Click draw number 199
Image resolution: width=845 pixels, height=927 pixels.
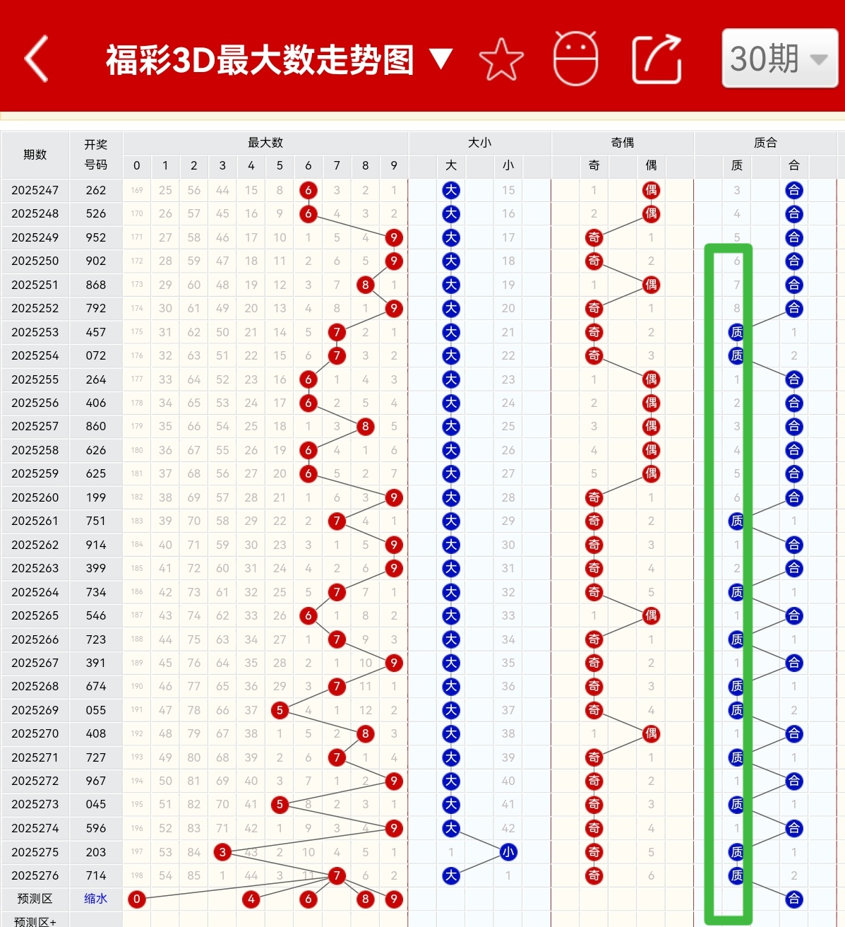[96, 497]
